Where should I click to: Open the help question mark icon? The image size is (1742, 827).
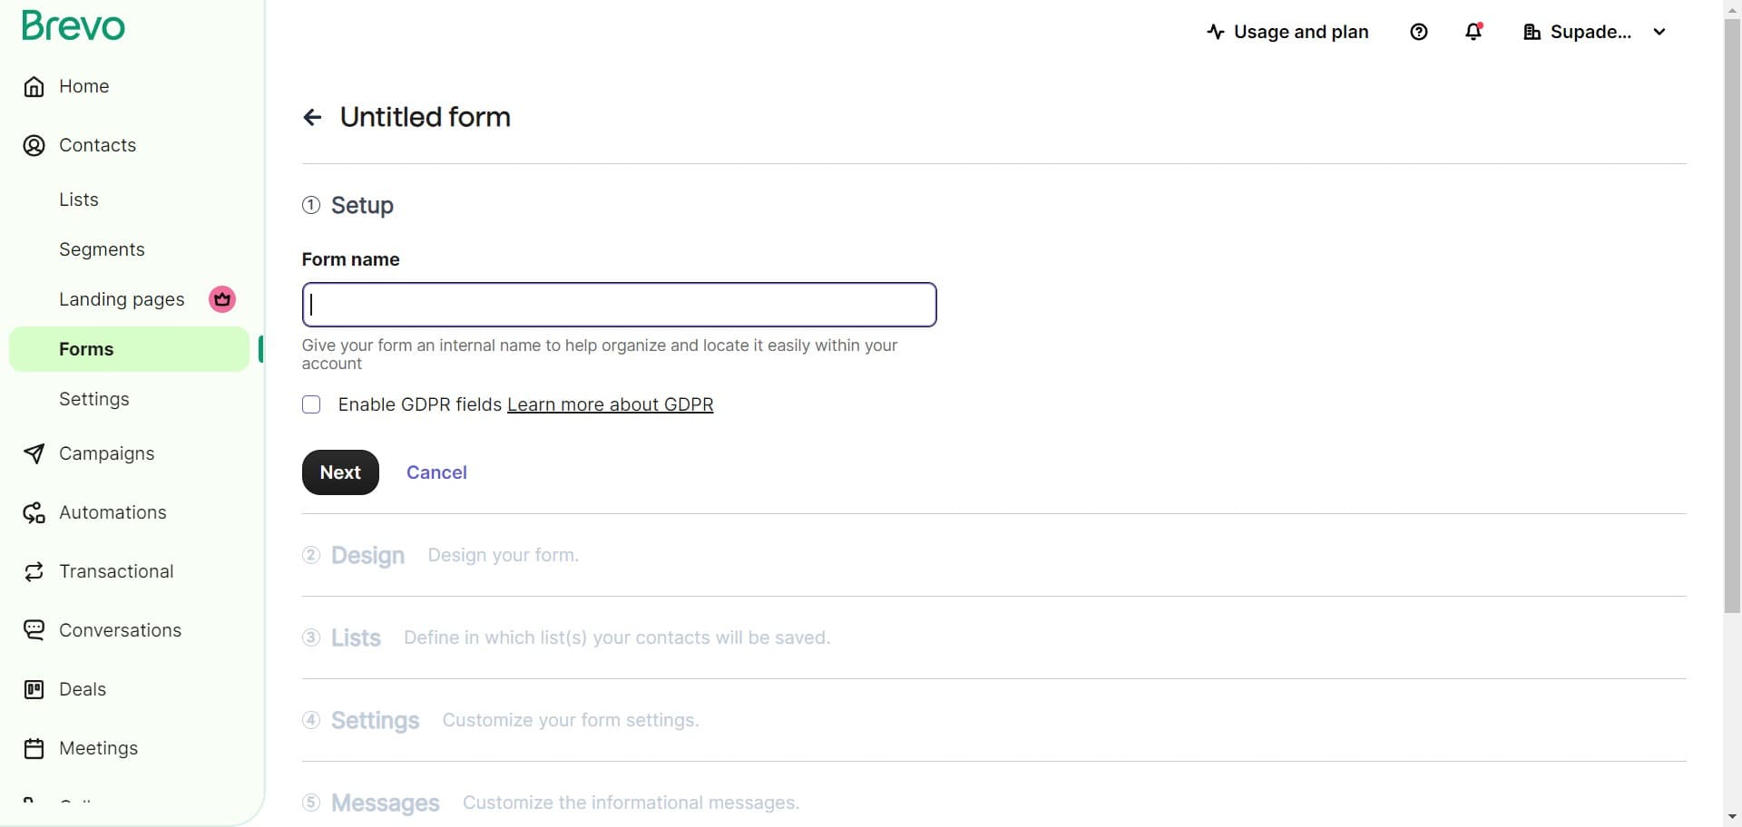pyautogui.click(x=1419, y=32)
